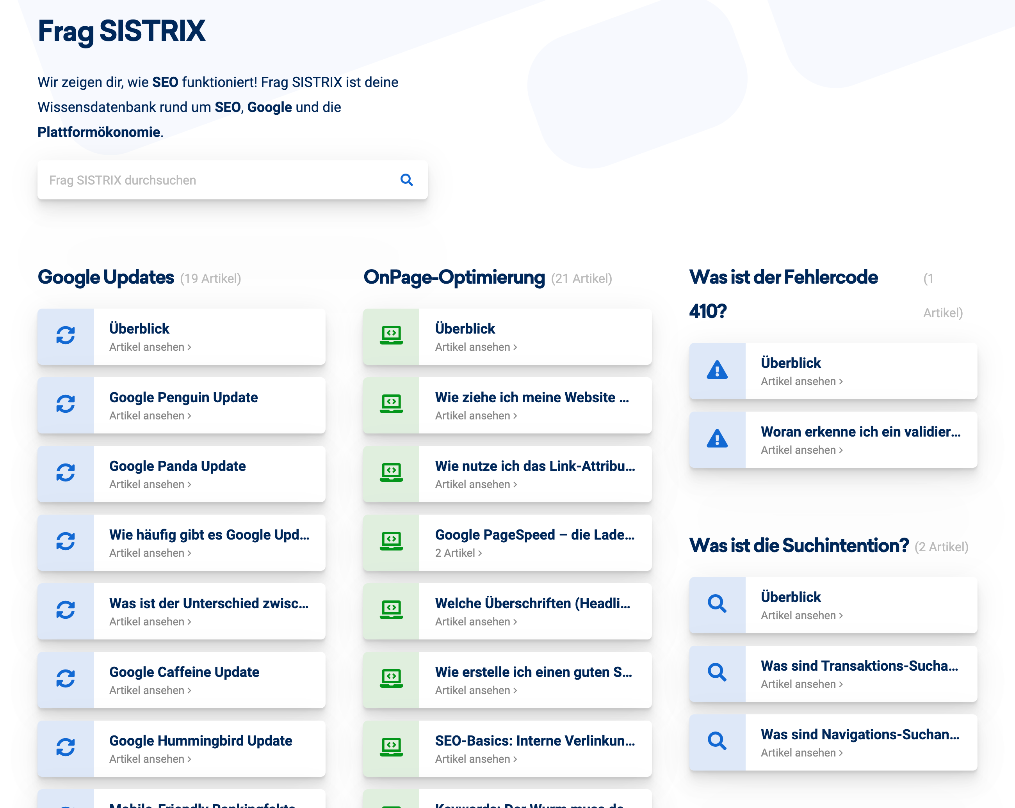Click magnifier icon beside 'Was sind Navigations-Suchan...'

pyautogui.click(x=717, y=741)
